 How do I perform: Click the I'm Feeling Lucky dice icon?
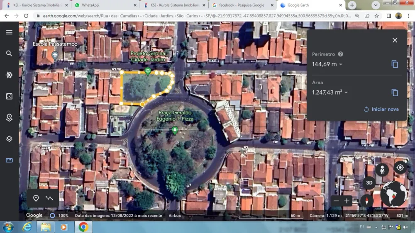click(9, 96)
